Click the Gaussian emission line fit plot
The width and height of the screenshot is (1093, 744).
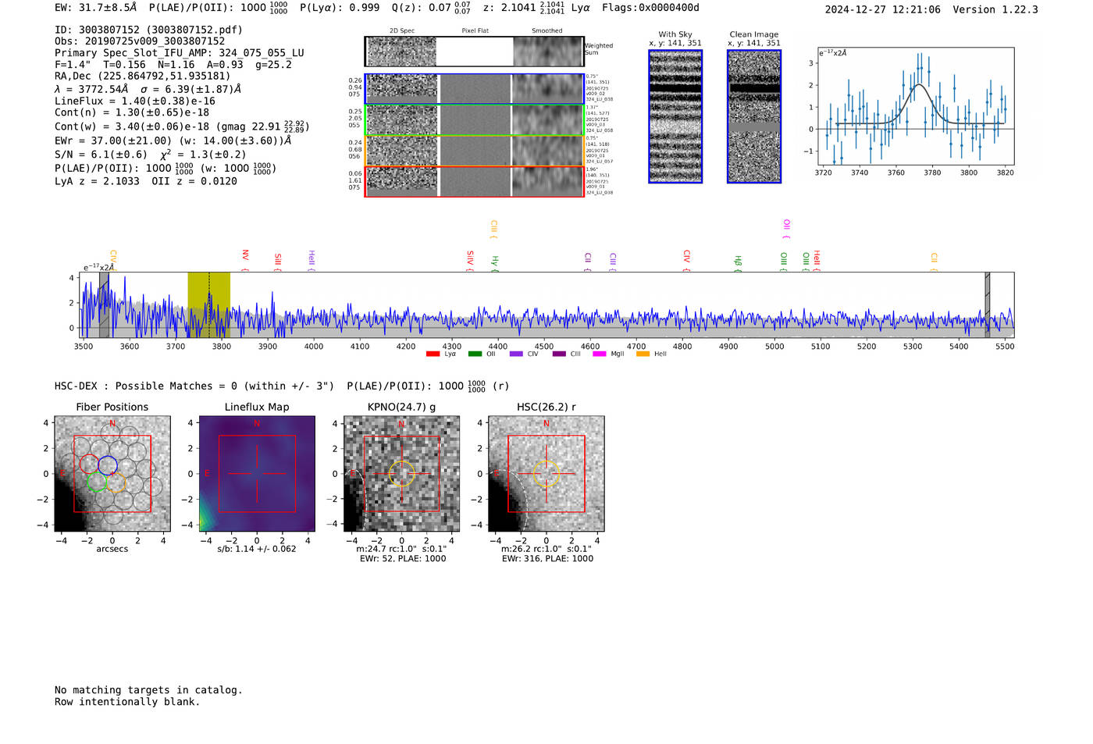point(915,107)
